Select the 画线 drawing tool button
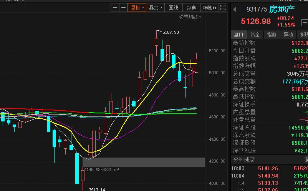Viewport: 308px width, 191px height. [x=173, y=8]
